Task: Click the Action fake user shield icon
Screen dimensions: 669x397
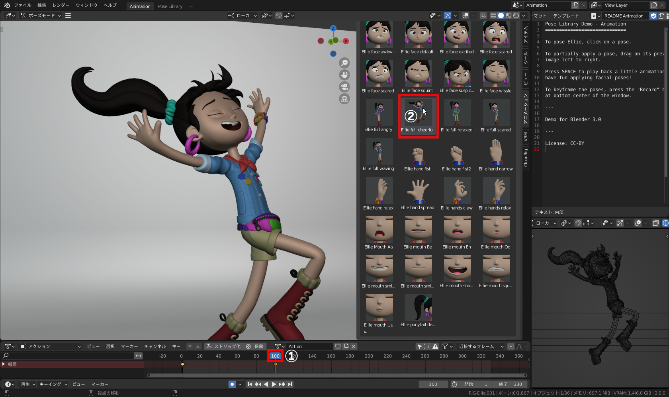Action: click(338, 346)
